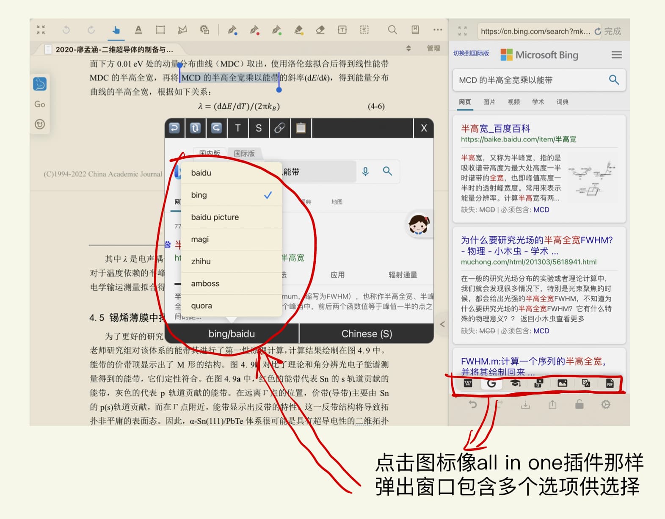Click the Bing search box with MCD query
This screenshot has width=665, height=519.
[529, 80]
